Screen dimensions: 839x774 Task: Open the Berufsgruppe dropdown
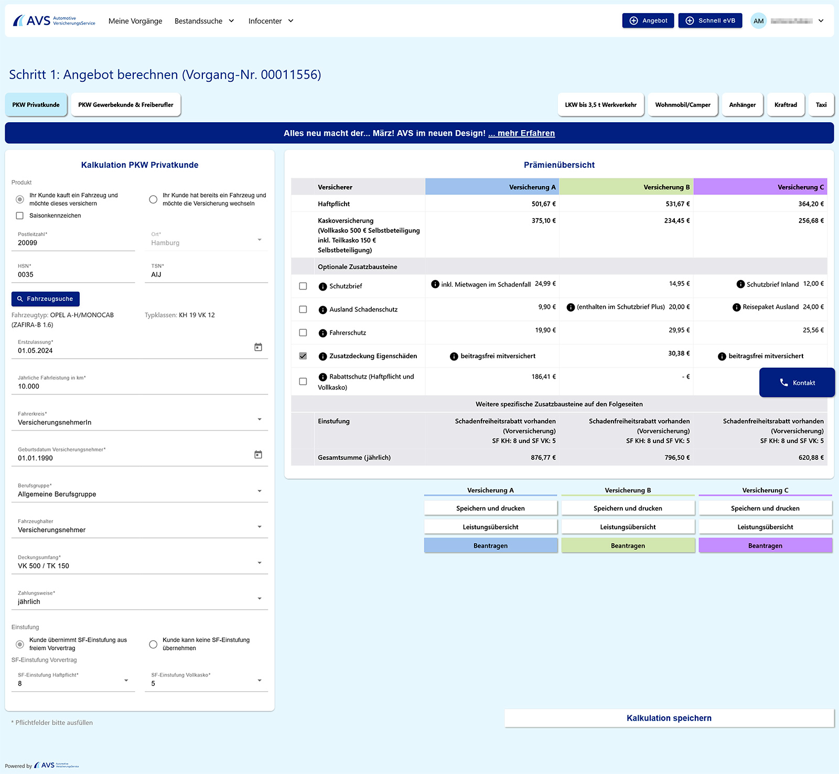(x=139, y=491)
